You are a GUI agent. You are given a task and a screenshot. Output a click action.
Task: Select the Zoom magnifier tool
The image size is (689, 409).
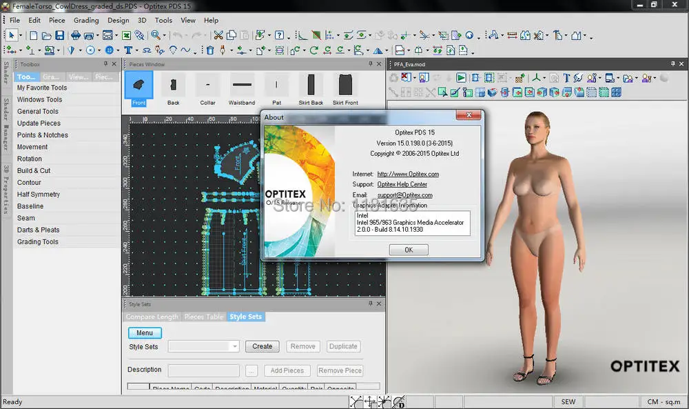point(156,35)
